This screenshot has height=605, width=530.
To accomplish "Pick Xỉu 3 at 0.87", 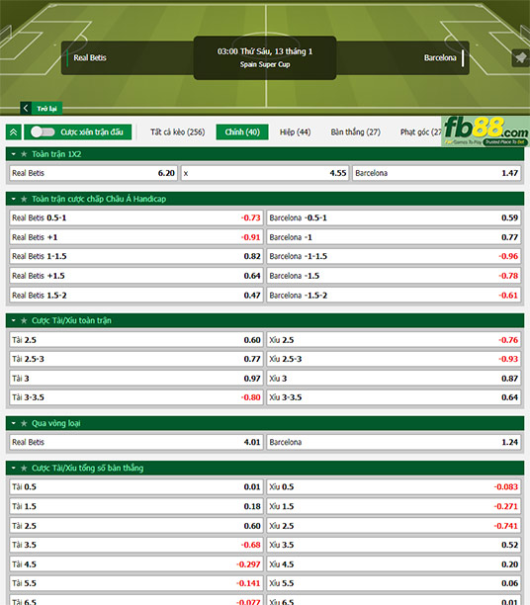I will [394, 378].
